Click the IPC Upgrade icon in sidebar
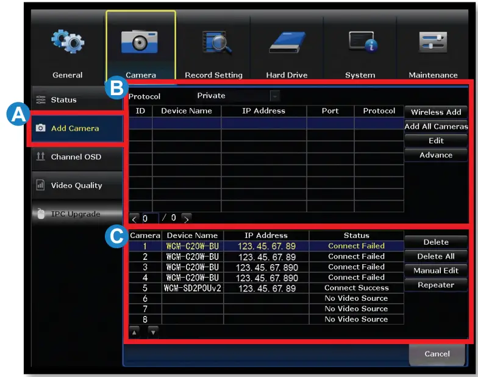 41,214
